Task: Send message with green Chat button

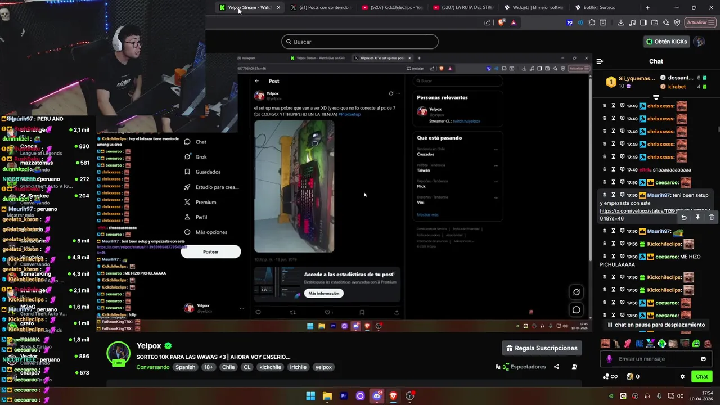Action: tap(702, 377)
